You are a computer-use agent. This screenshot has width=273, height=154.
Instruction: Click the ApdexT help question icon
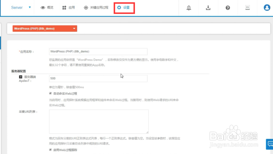[x=20, y=77]
